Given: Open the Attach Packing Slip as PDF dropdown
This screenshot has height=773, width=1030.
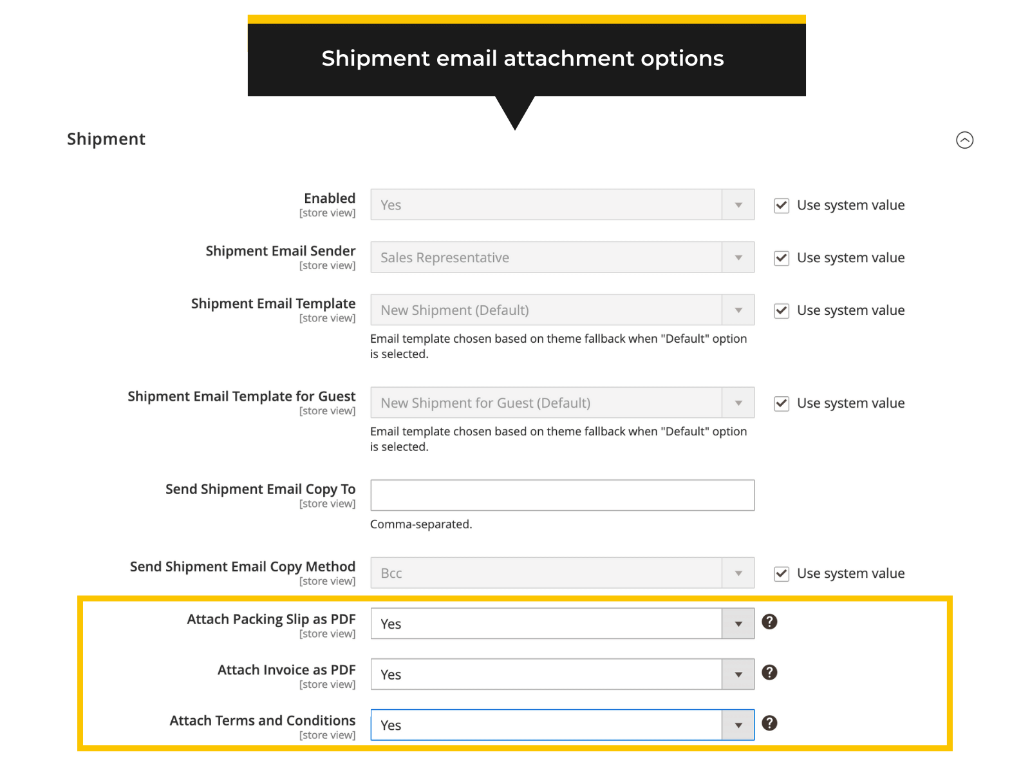Looking at the screenshot, I should [738, 623].
